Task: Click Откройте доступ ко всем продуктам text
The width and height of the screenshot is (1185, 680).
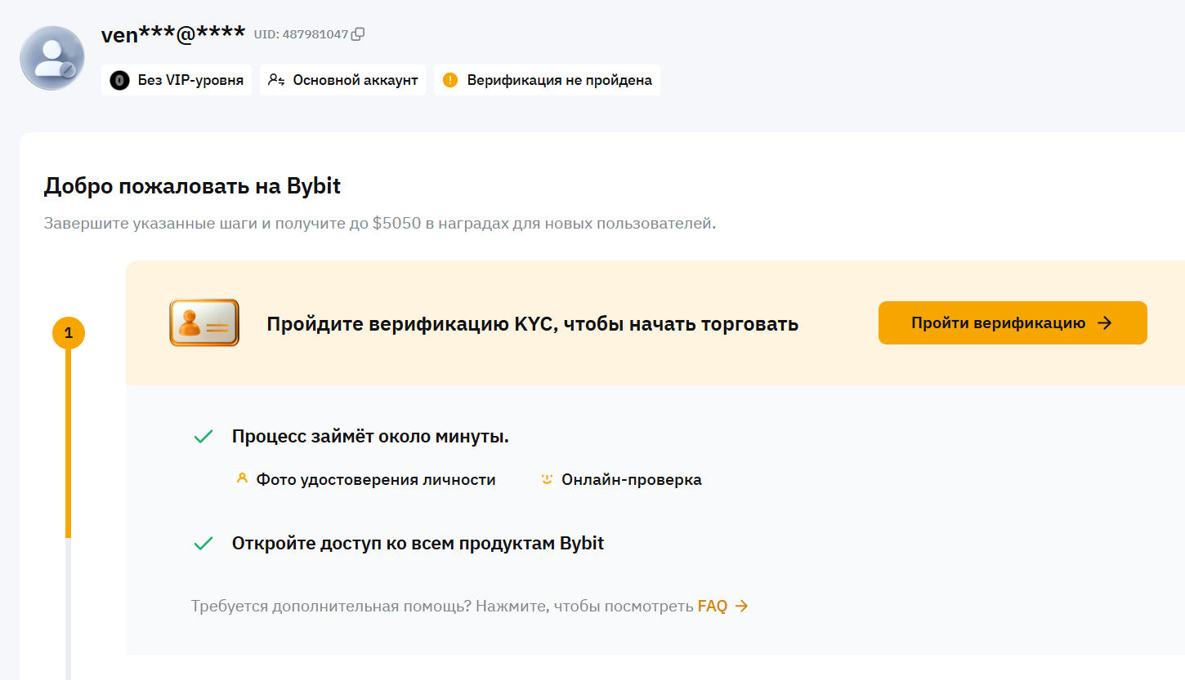Action: point(418,544)
